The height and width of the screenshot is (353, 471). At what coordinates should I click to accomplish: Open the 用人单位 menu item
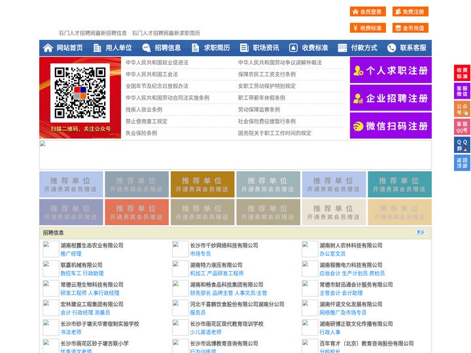tap(118, 48)
